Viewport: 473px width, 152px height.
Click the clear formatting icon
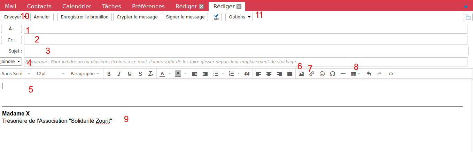tap(151, 74)
